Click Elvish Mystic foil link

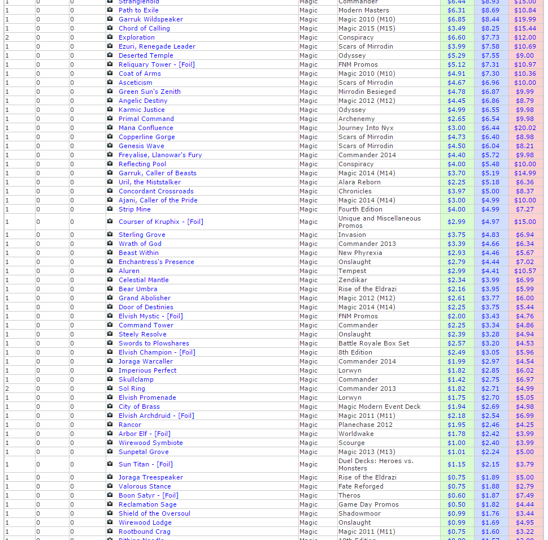click(x=151, y=316)
